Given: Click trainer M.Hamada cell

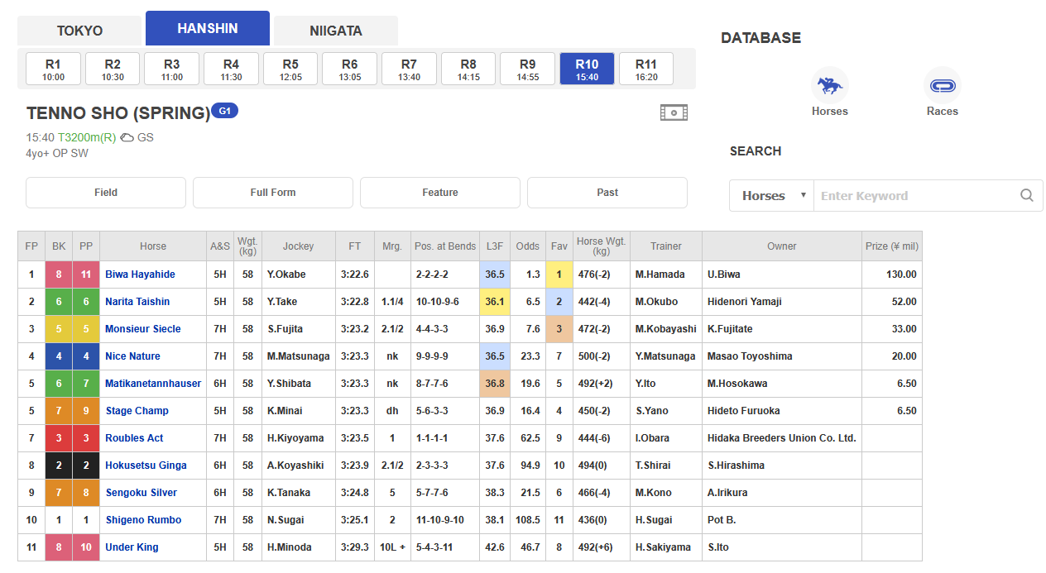Looking at the screenshot, I should click(x=666, y=275).
